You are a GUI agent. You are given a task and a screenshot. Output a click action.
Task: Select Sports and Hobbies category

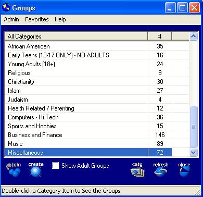coord(76,126)
